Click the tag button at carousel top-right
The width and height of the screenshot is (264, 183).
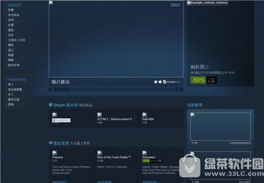click(x=175, y=5)
